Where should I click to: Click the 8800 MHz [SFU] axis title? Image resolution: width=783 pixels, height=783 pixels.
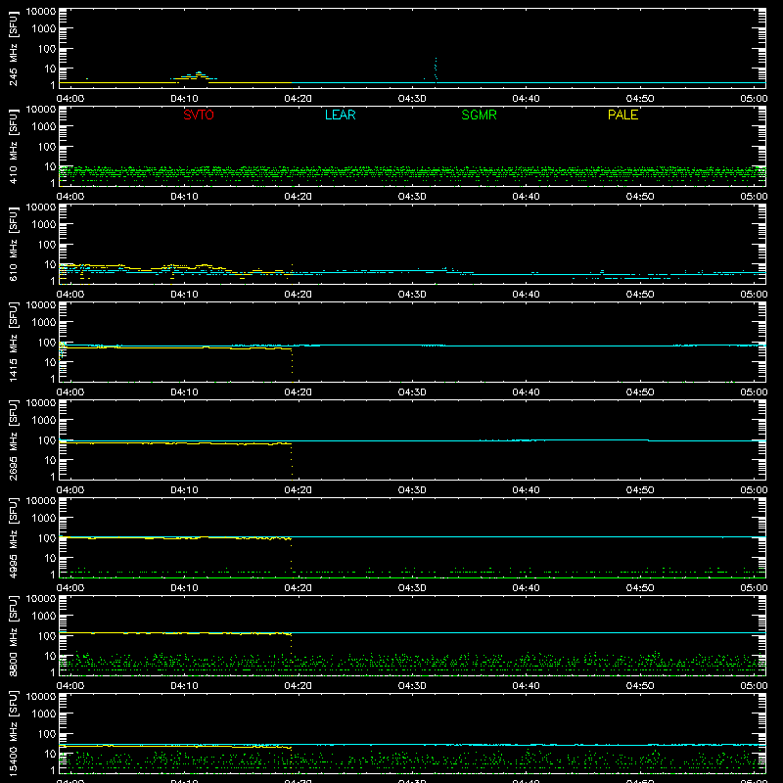14,635
